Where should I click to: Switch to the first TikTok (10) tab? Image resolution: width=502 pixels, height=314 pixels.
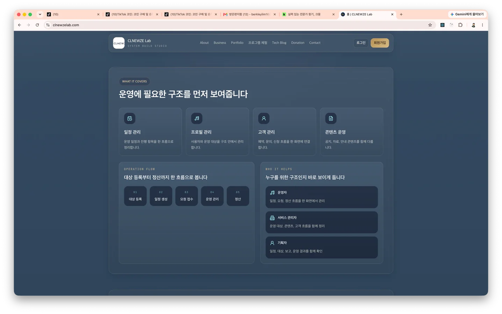click(x=73, y=14)
